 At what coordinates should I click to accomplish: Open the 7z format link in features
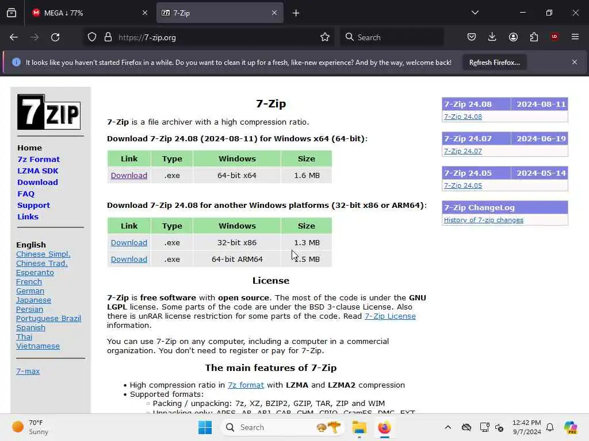(246, 385)
